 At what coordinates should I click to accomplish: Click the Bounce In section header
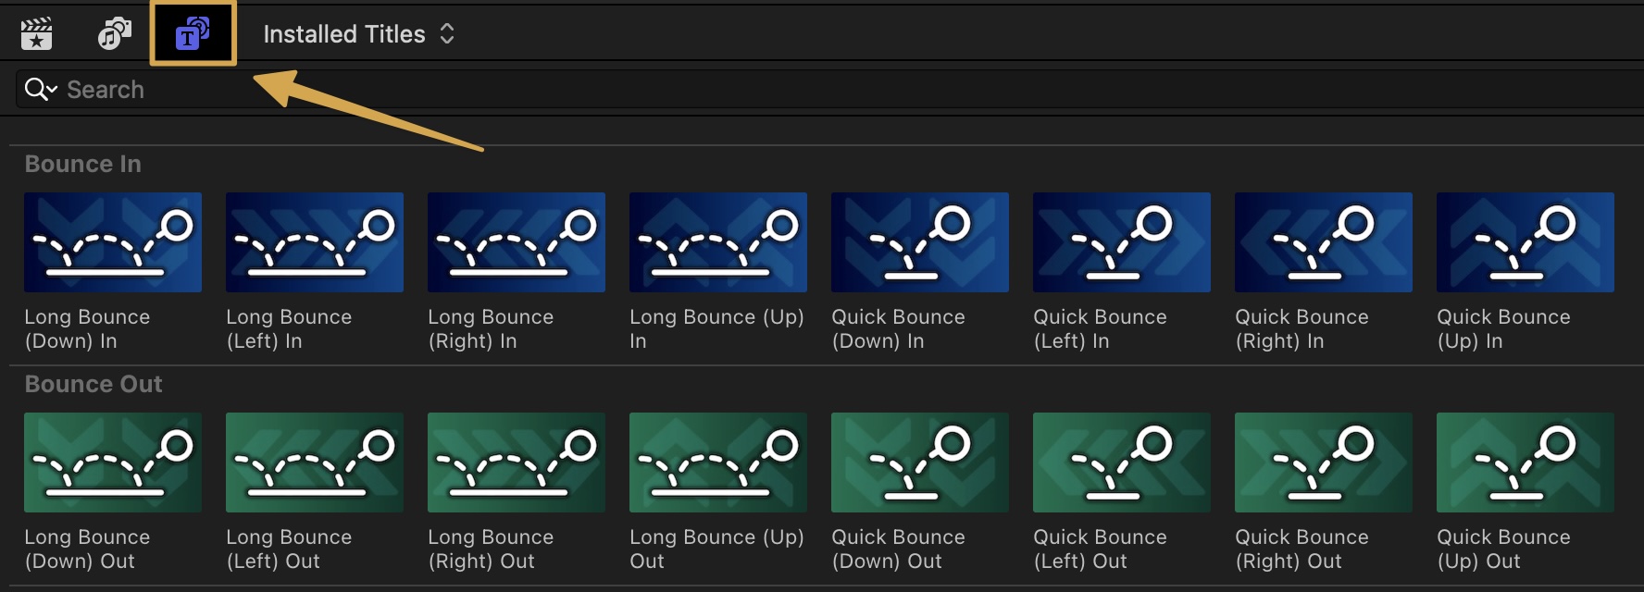tap(83, 164)
